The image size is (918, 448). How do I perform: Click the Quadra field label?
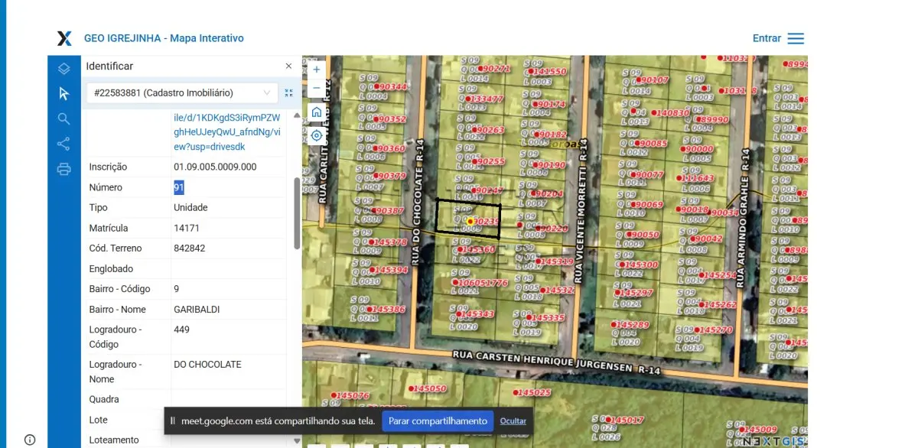[x=104, y=399]
